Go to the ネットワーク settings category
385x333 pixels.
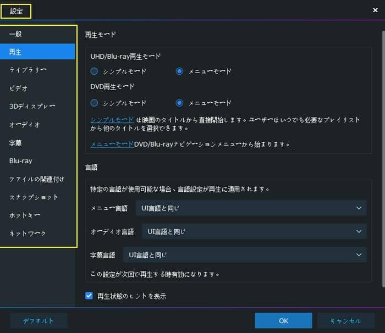click(37, 234)
